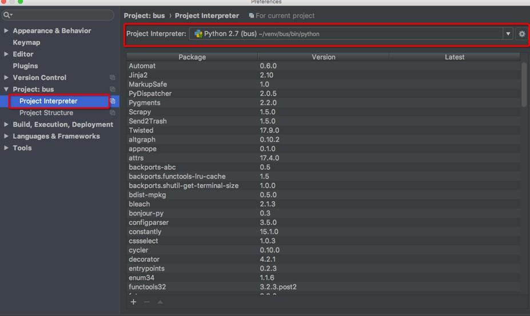Click the search magnifier icon in sidebar
This screenshot has height=316, width=530.
[7, 15]
